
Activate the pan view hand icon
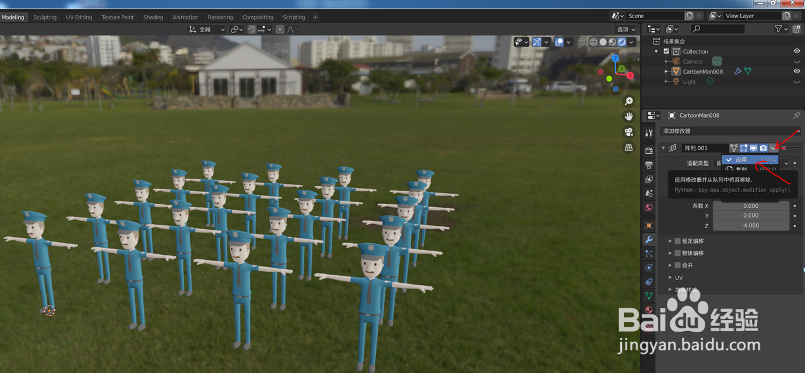(628, 116)
